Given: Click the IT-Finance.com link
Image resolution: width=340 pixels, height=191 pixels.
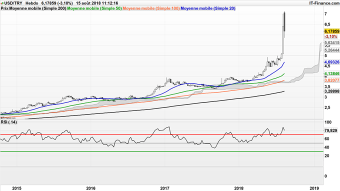Looking at the screenshot, I should 324,3.
